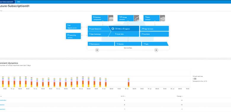Open the first link in the table
Viewport: 231px width, 112px height.
click(3, 100)
